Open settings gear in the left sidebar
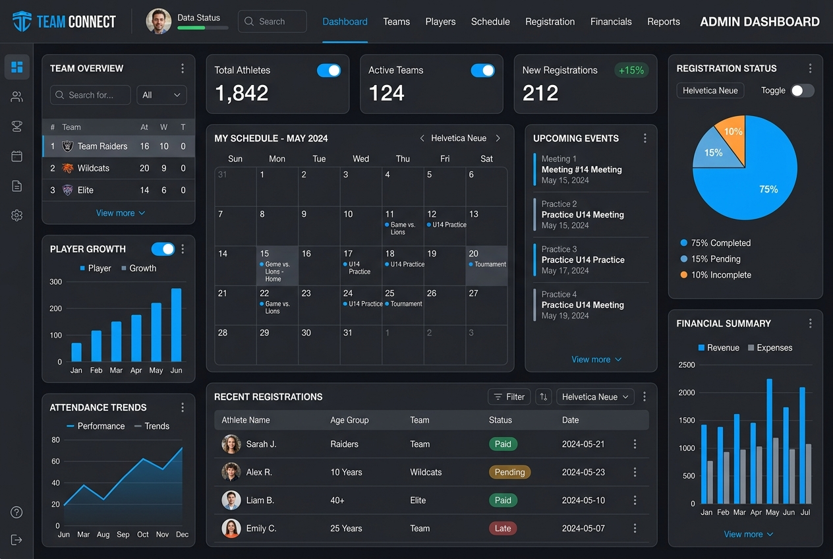The height and width of the screenshot is (559, 833). click(17, 216)
